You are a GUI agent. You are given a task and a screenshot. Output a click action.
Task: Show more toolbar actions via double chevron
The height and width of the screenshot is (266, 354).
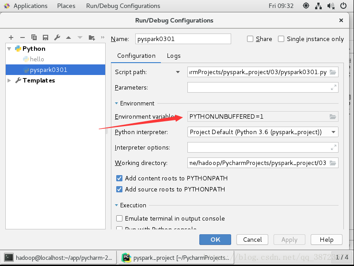pos(103,37)
